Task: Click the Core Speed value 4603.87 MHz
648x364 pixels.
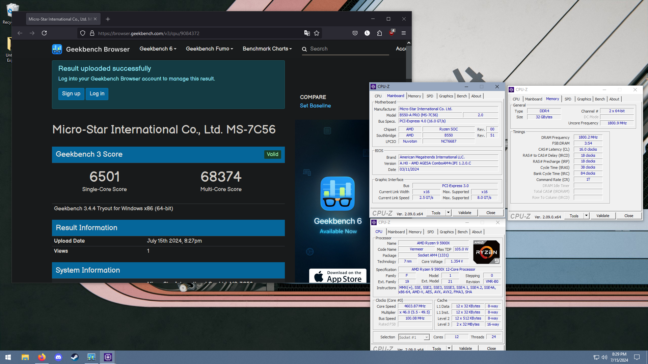Action: tap(415, 306)
